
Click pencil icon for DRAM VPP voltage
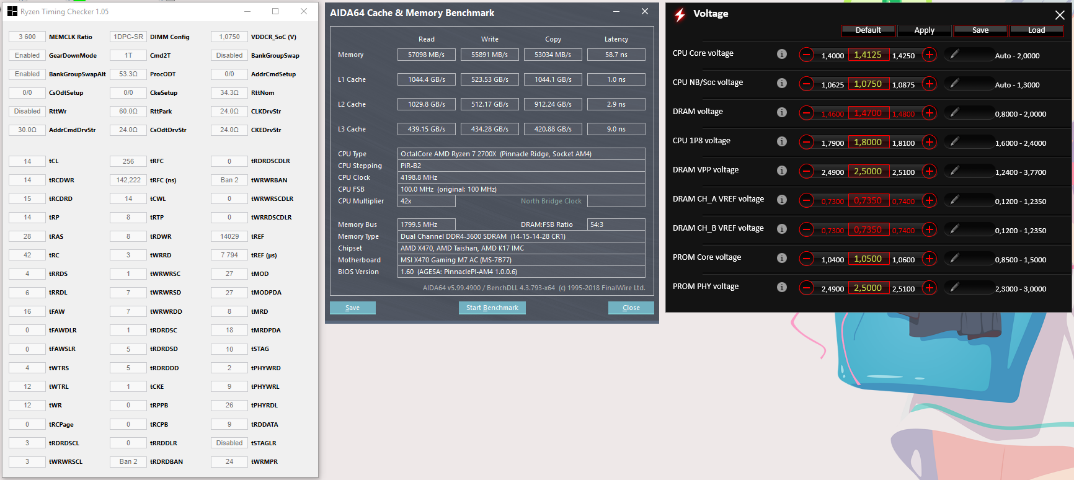(x=954, y=171)
